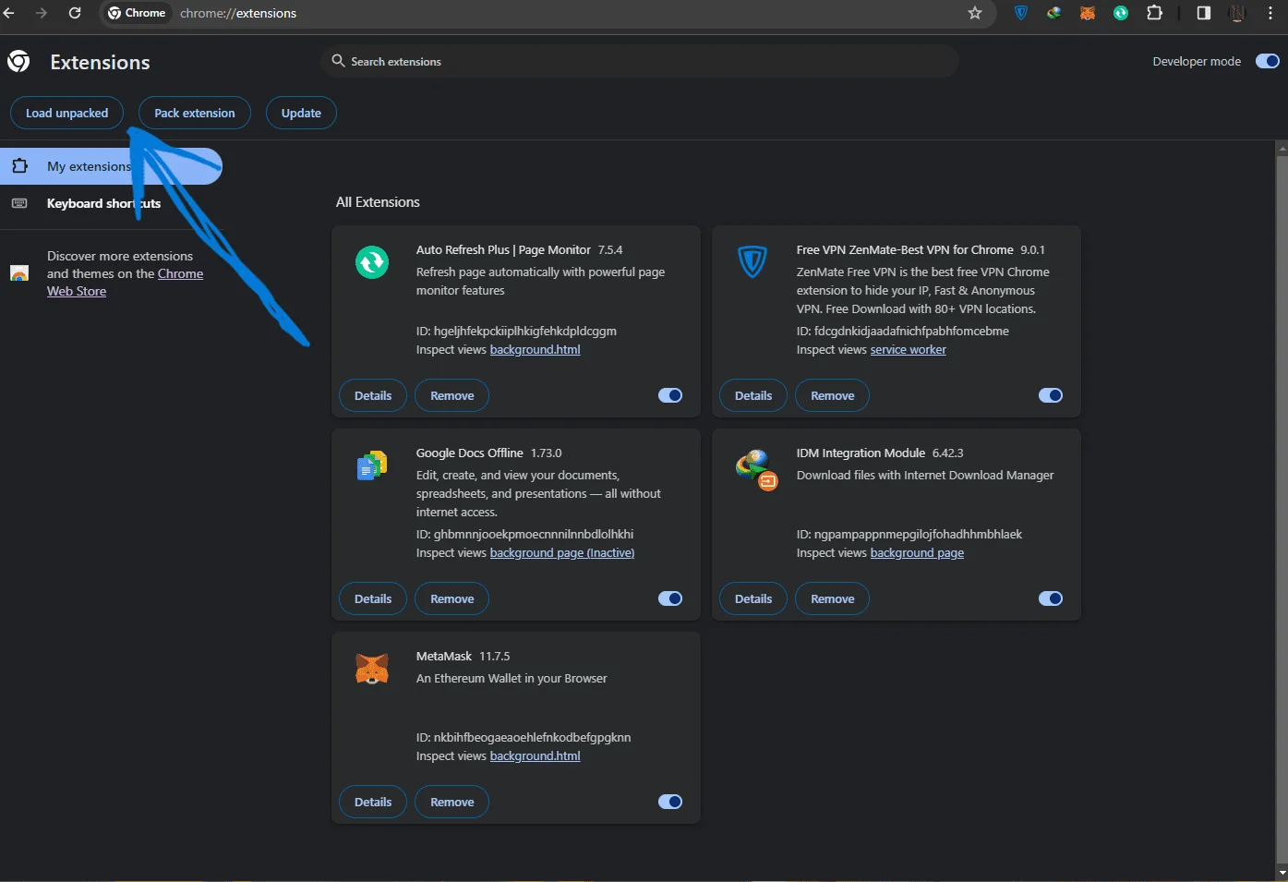Remove IDM Integration Module extension
Image resolution: width=1288 pixels, height=882 pixels.
(833, 598)
